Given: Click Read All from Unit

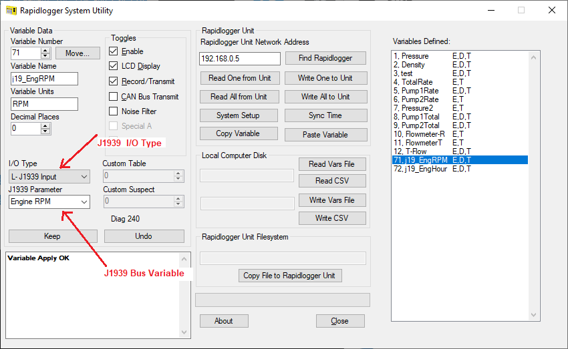Looking at the screenshot, I should click(x=239, y=97).
